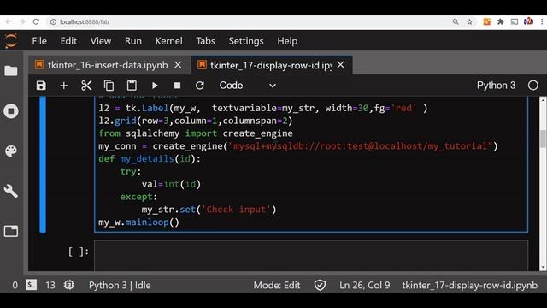The height and width of the screenshot is (308, 547).
Task: Save the notebook with the disk icon
Action: pyautogui.click(x=41, y=86)
